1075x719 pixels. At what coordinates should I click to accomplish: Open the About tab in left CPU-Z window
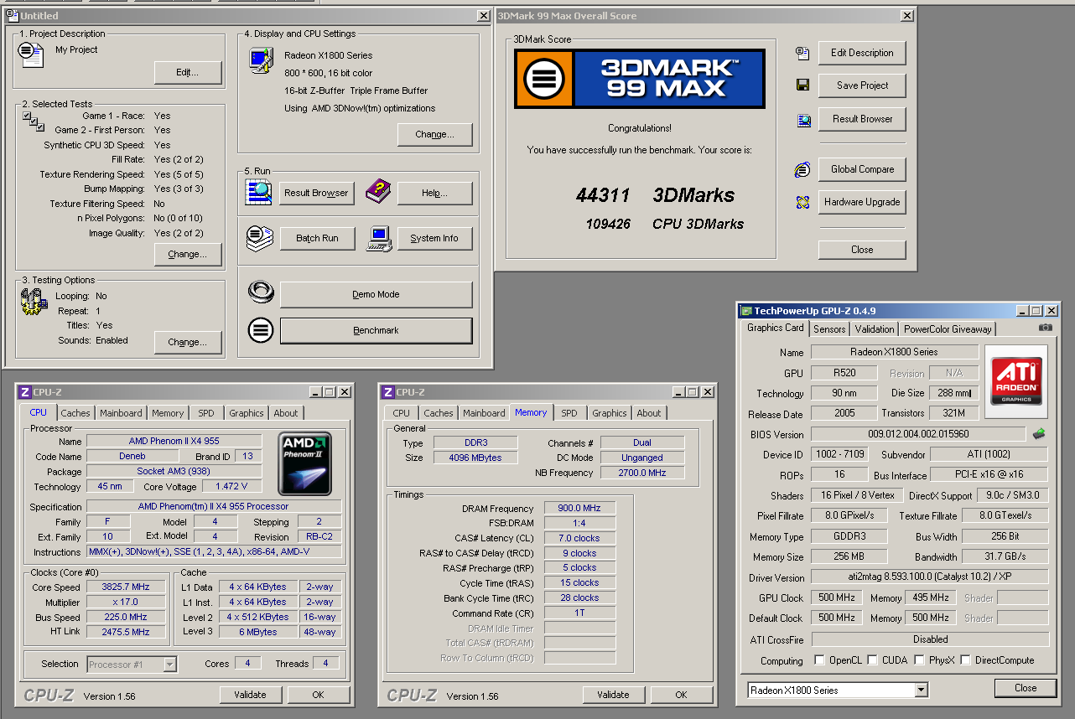coord(286,413)
